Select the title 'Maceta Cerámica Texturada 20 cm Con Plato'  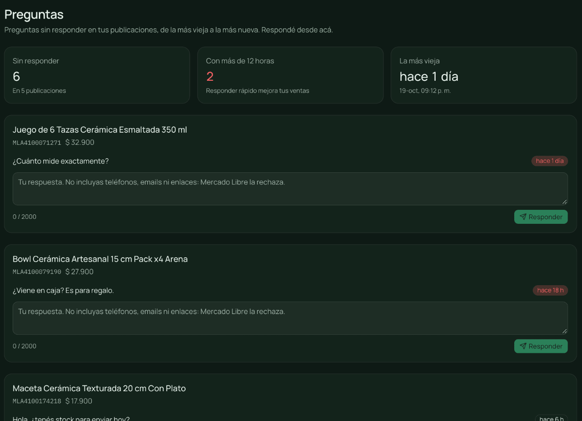(x=99, y=388)
